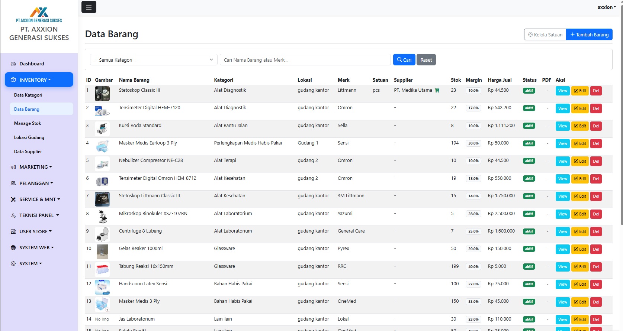Open the Kelola Satuan button
Viewport: 623px width, 331px height.
pos(545,35)
